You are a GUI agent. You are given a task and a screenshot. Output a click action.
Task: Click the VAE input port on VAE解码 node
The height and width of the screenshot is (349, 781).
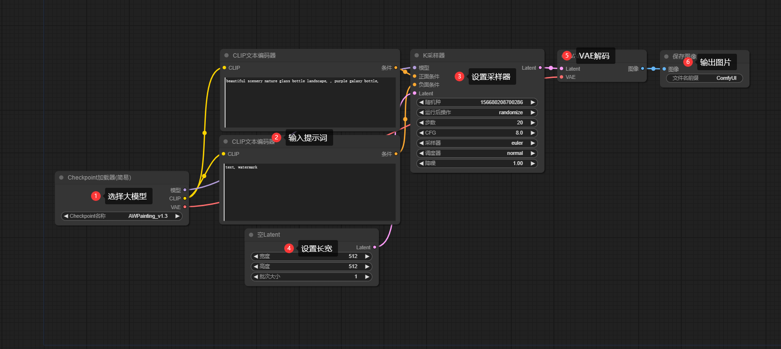562,77
